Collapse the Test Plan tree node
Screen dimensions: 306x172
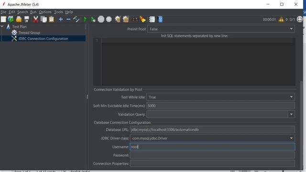click(x=2, y=26)
